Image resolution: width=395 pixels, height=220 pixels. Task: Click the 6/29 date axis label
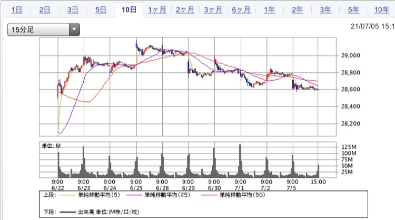[x=188, y=188]
